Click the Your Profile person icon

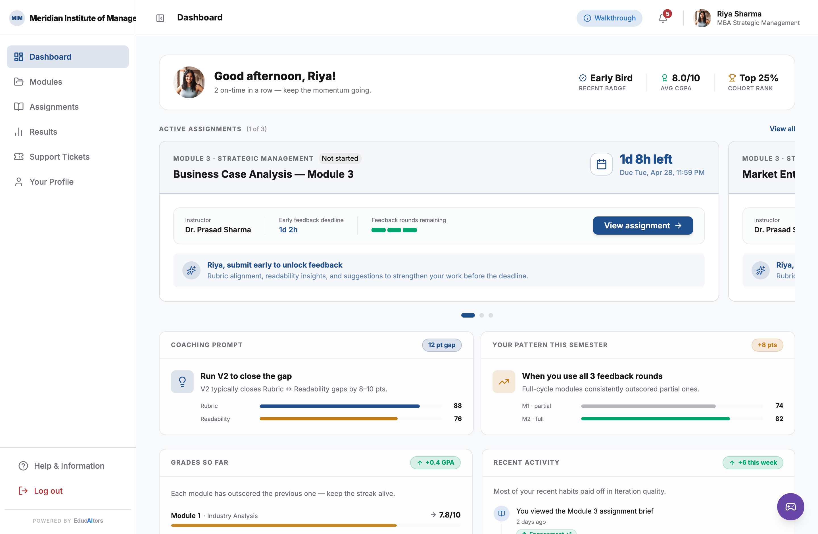click(x=18, y=182)
